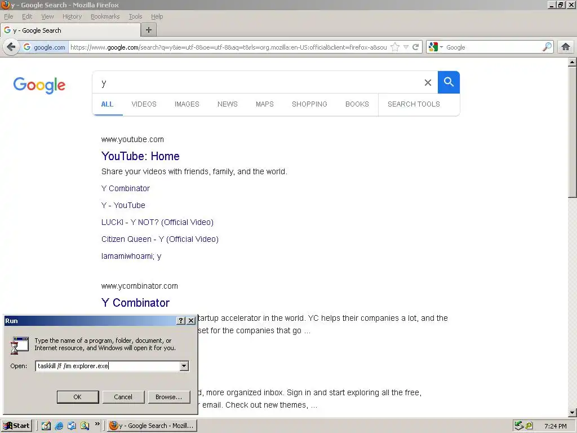Open the File menu
The width and height of the screenshot is (577, 433).
point(8,16)
